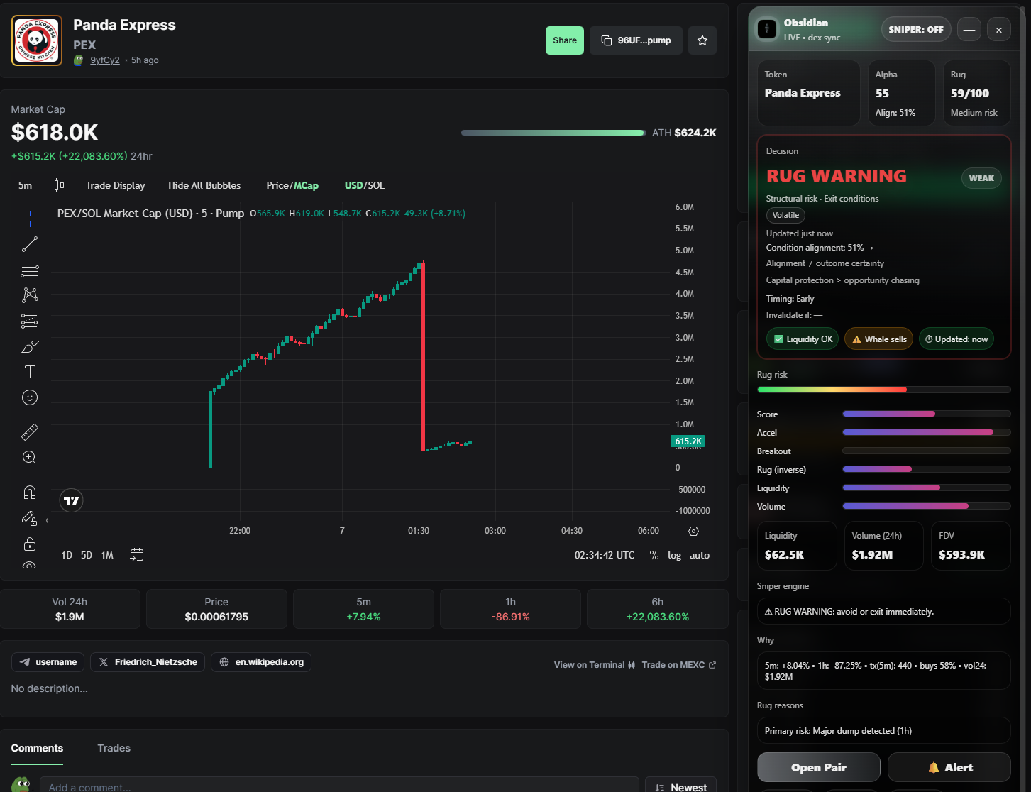1031x792 pixels.
Task: Select the 1D time range
Action: (x=67, y=555)
